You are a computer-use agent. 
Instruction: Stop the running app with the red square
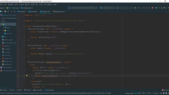pyautogui.click(x=153, y=8)
